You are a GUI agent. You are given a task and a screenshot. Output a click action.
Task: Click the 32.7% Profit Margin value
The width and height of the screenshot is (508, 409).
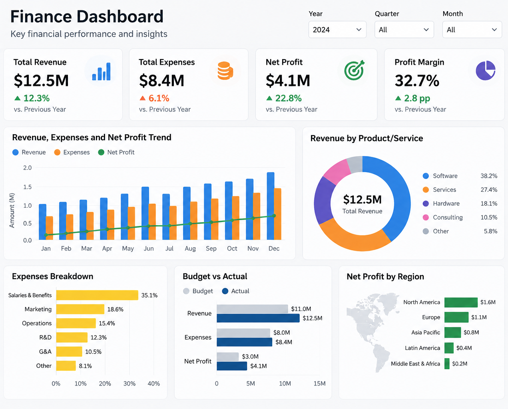point(417,81)
